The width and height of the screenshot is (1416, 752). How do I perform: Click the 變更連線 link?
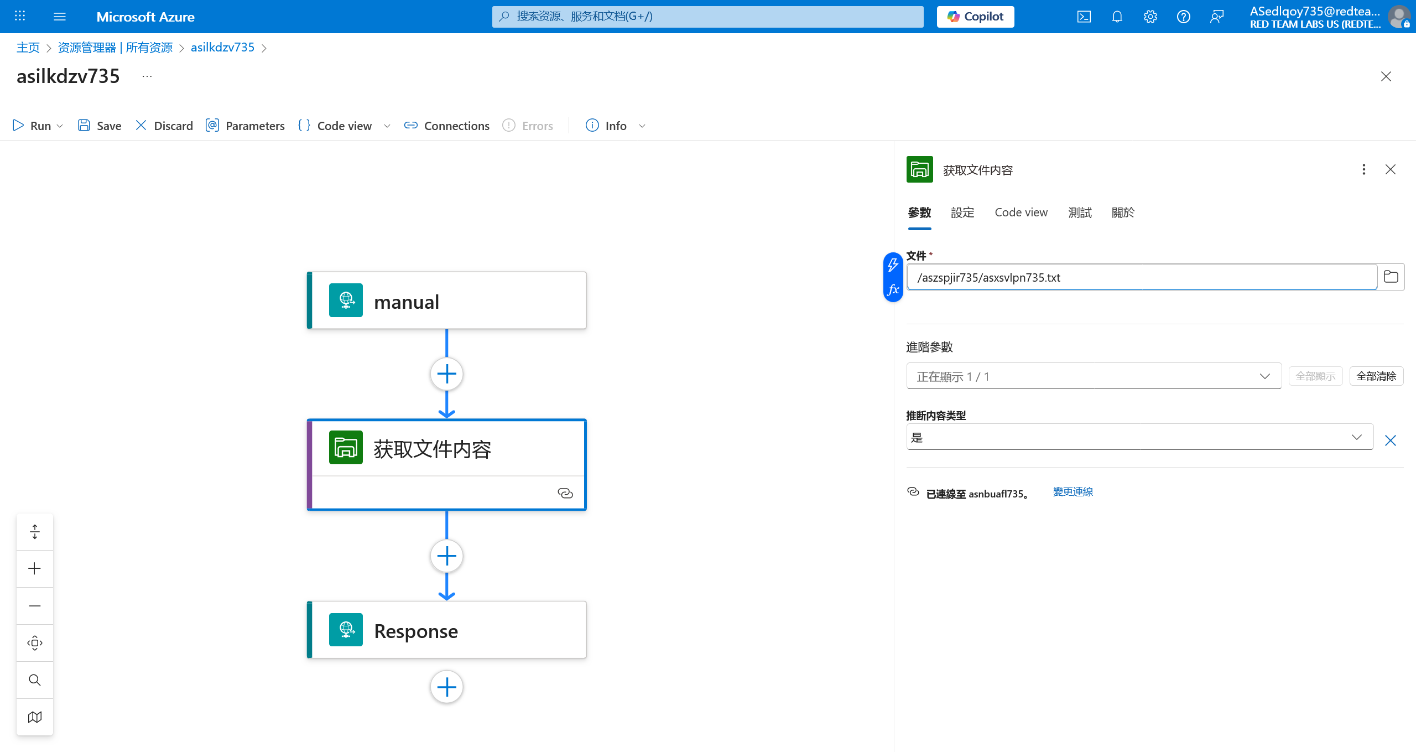(1073, 492)
